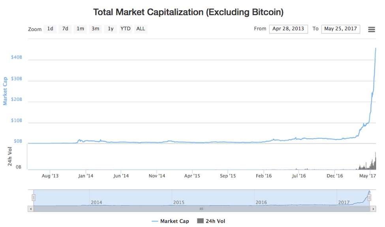Open the chart hamburger menu icon
Image resolution: width=385 pixels, height=227 pixels.
[372, 30]
